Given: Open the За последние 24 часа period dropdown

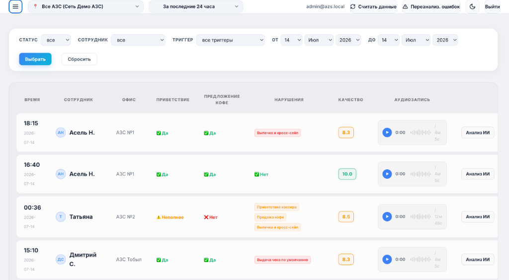Looking at the screenshot, I should [x=196, y=6].
